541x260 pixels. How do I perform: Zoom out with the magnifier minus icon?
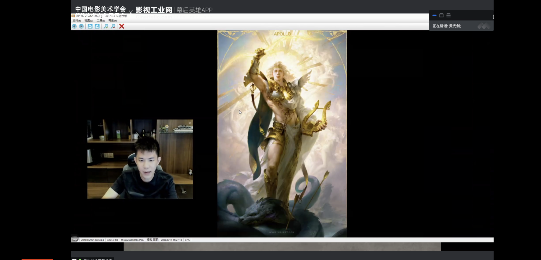coord(113,26)
